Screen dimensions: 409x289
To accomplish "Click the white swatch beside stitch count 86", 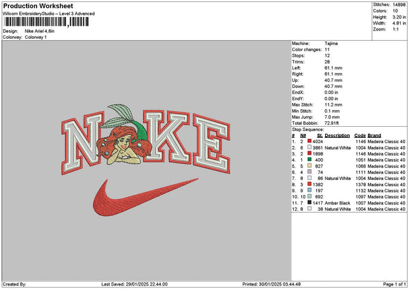I will [309, 178].
